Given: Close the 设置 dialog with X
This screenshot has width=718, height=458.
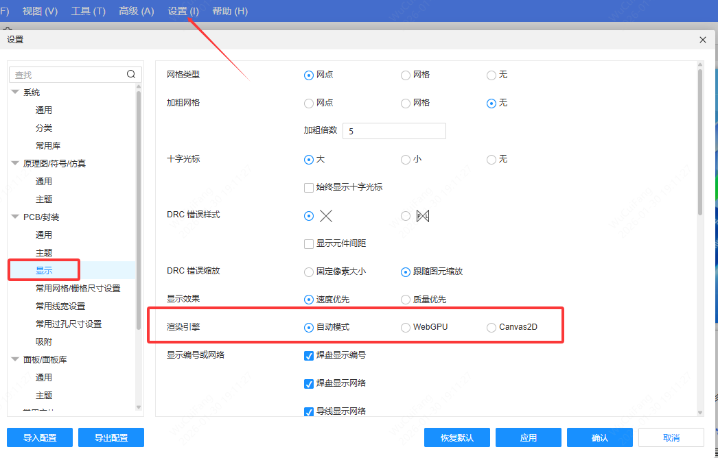Looking at the screenshot, I should point(703,40).
